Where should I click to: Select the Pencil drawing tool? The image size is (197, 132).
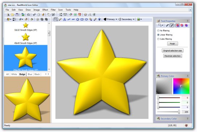60,19
